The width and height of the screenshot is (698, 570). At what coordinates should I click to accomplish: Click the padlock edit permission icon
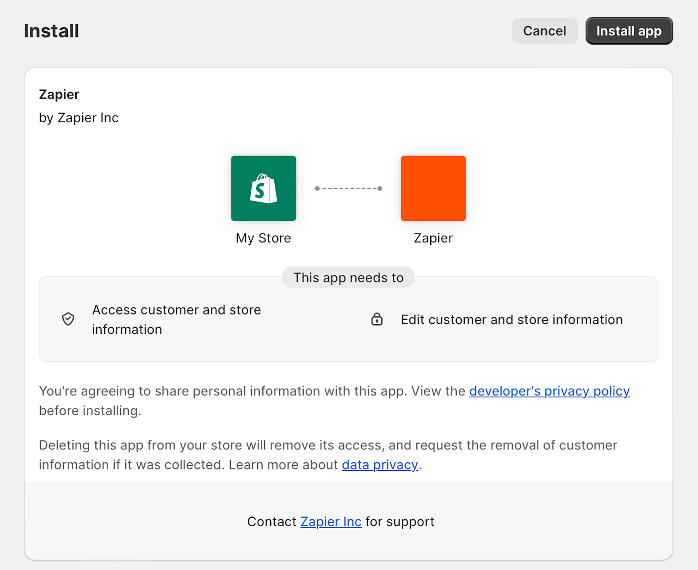pos(377,319)
